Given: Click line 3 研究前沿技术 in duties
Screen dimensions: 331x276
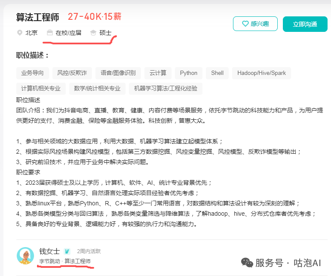Looking at the screenshot, I should pyautogui.click(x=83, y=162).
